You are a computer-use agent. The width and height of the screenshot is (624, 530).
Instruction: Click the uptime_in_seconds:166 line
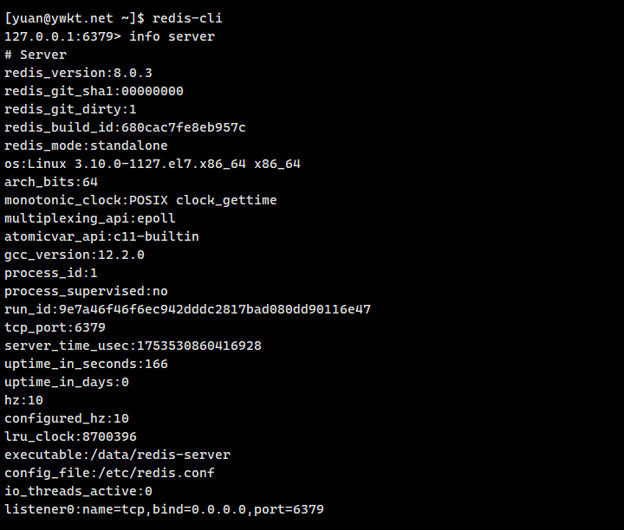86,364
